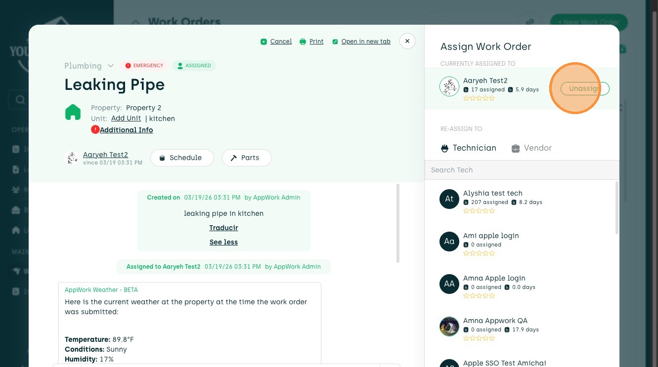Click the Unassign button
Viewport: 658px width, 367px height.
click(x=585, y=88)
